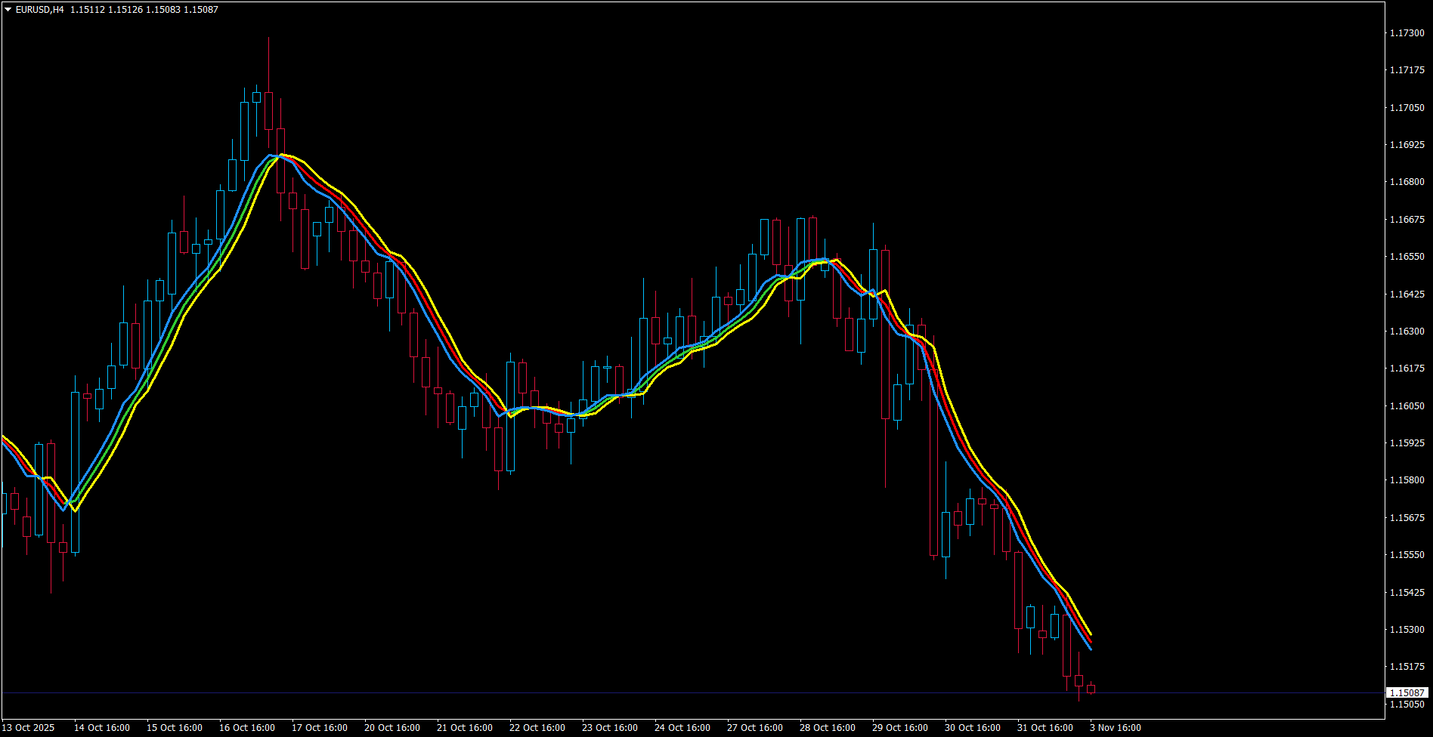Click the 1.16800 price scale label
1433x737 pixels.
[x=1407, y=182]
